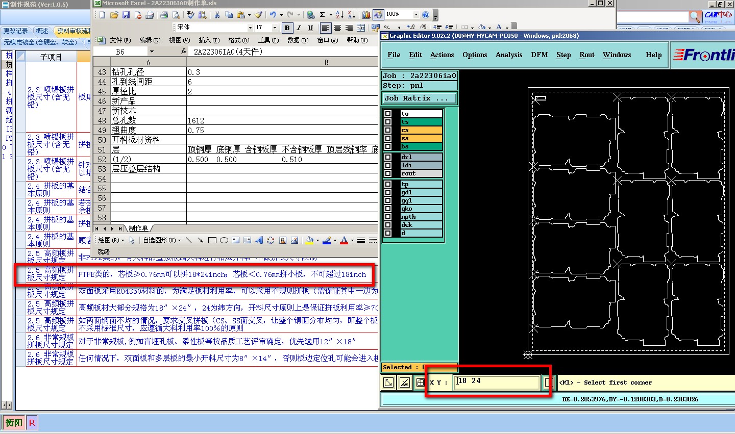Insert WordArt from drawing toolbar

tap(259, 240)
